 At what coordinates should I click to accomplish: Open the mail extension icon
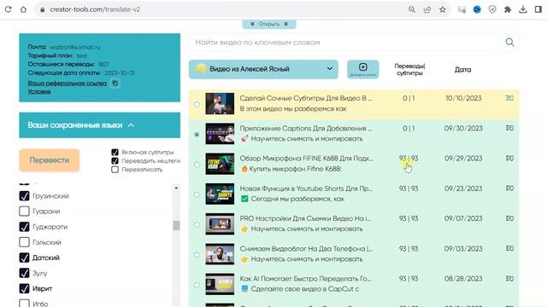462,9
